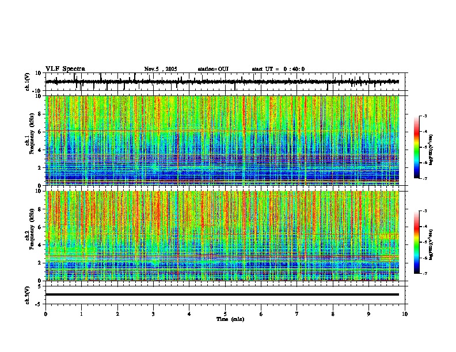This screenshot has width=456, height=352.
Task: Click the "VLF Spectra" plot title
Action: (65, 69)
